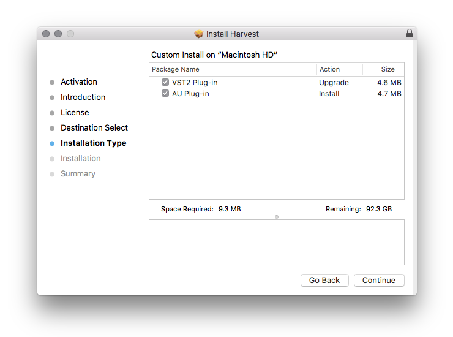The height and width of the screenshot is (337, 453).
Task: Select the Introduction step in the sidebar
Action: (x=83, y=97)
